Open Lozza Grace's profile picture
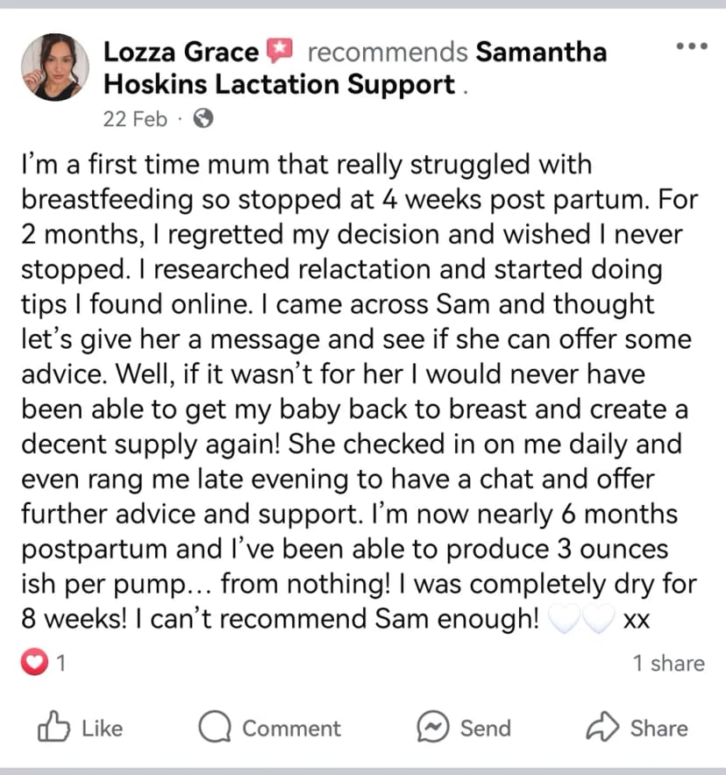Screen dimensions: 726x775 tap(55, 68)
